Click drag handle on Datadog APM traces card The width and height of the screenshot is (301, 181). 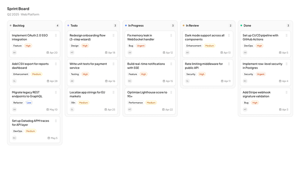click(56, 121)
